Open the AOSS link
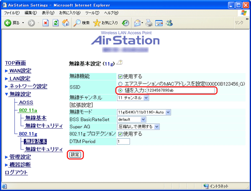This screenshot has width=251, height=191. (26, 102)
